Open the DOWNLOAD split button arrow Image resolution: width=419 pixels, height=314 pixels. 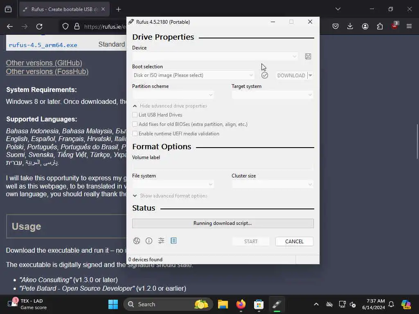pos(310,75)
